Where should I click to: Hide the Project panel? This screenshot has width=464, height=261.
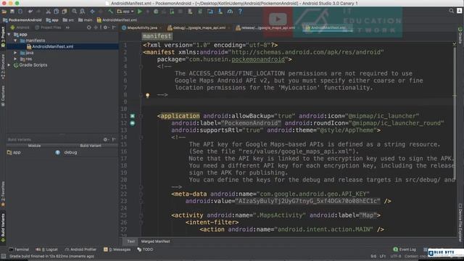click(114, 28)
